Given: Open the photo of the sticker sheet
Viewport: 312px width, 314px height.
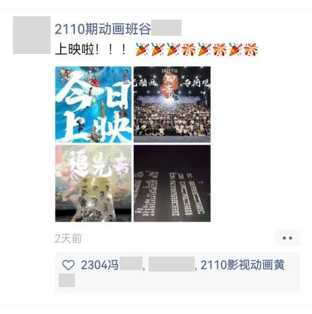Looking at the screenshot, I should click(x=93, y=183).
